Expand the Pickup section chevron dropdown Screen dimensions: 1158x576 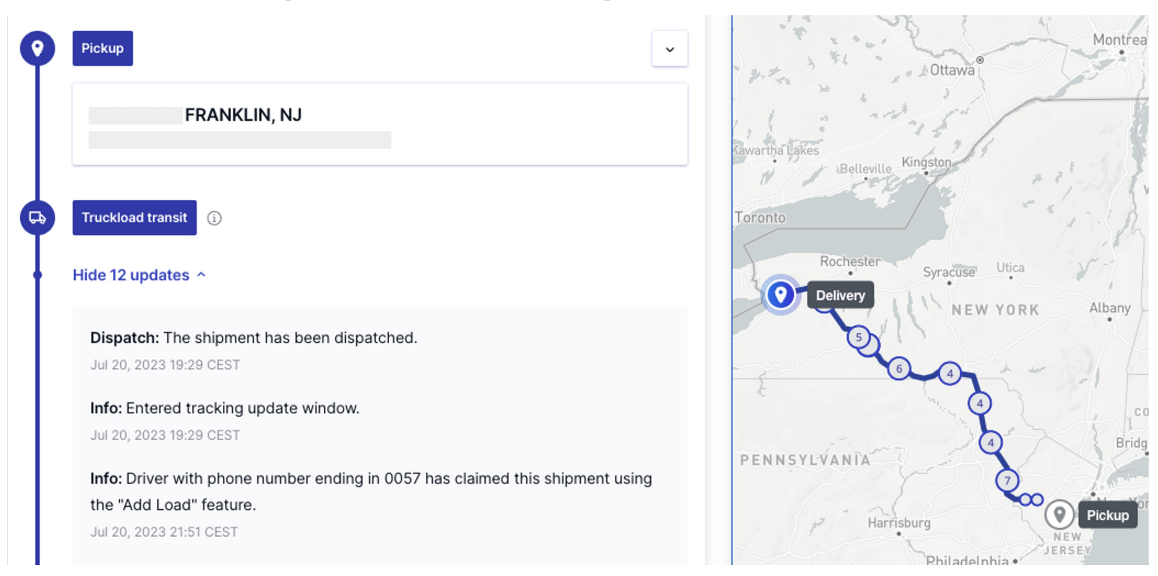click(670, 49)
